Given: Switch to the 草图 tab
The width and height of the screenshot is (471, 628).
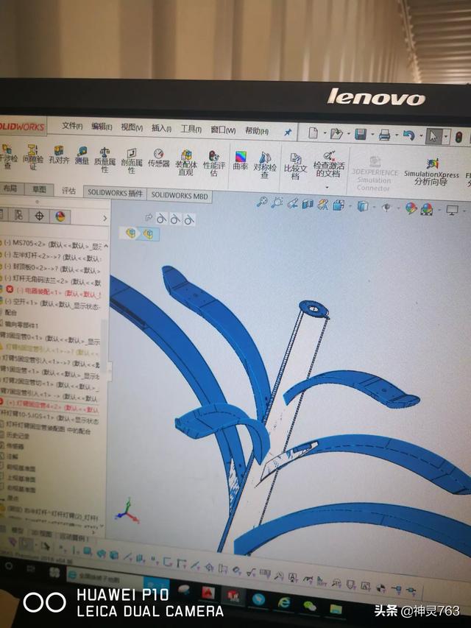Looking at the screenshot, I should 39,189.
